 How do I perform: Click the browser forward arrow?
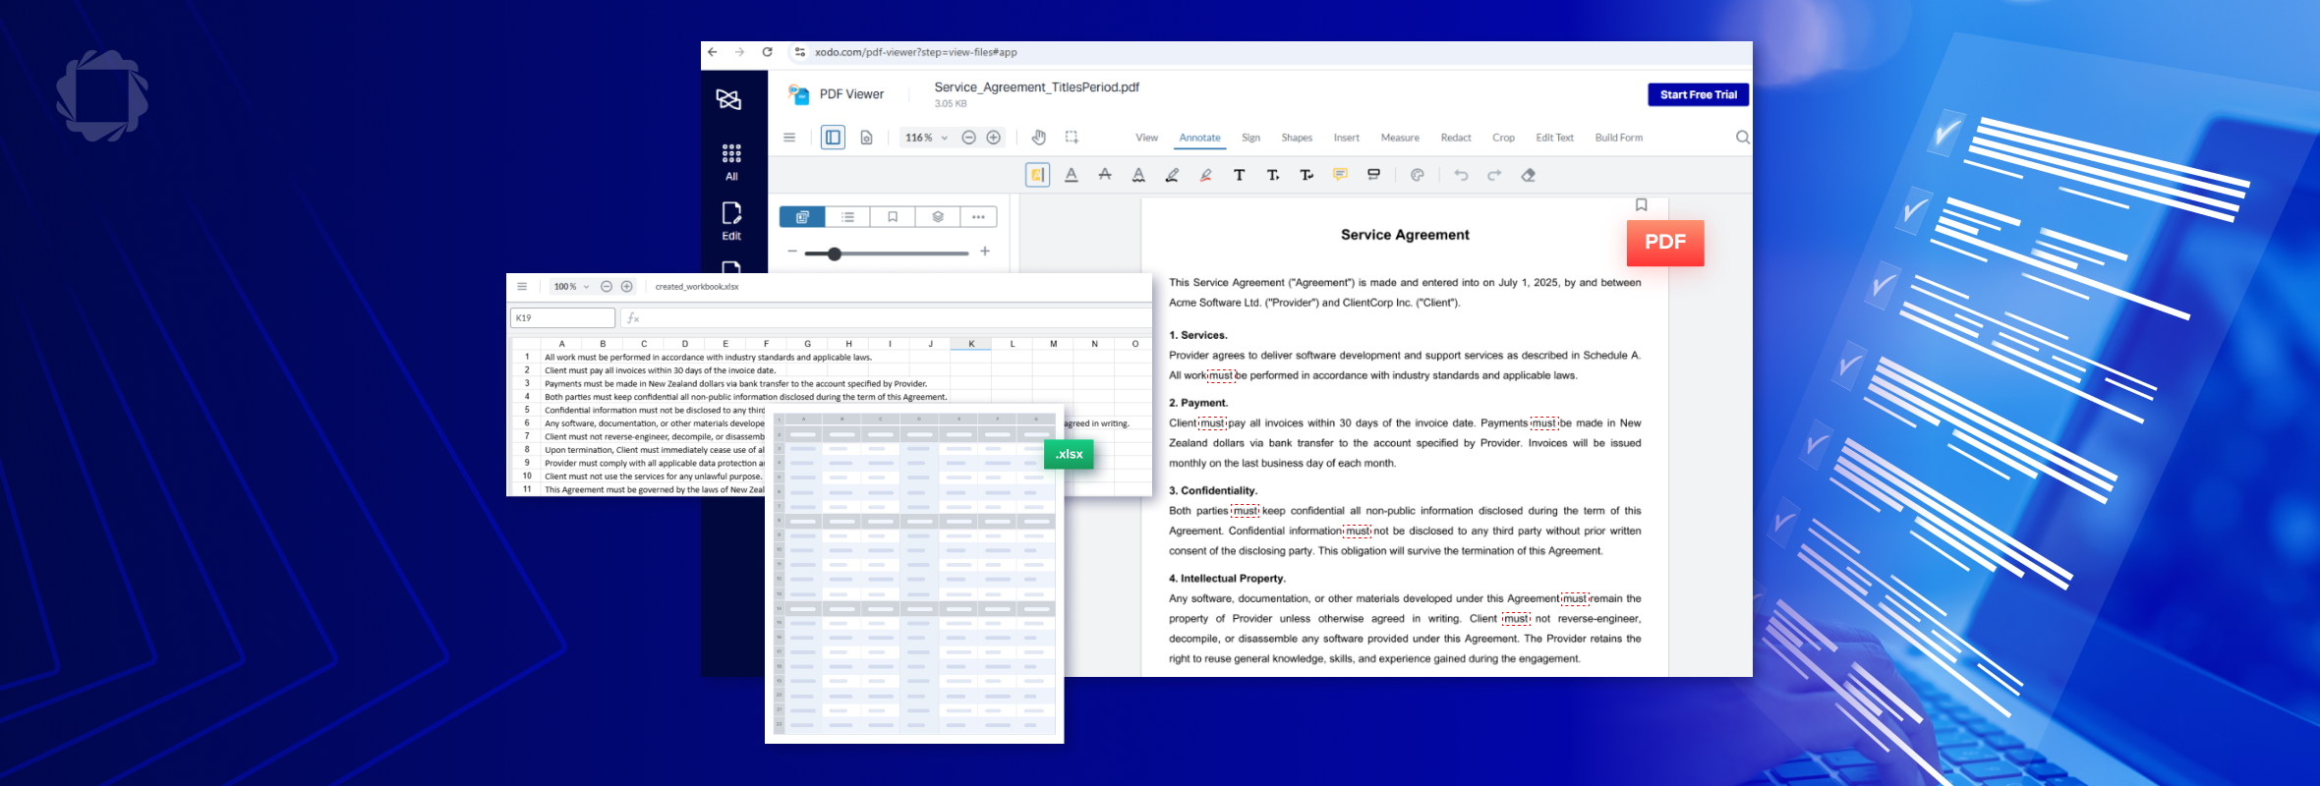(740, 52)
